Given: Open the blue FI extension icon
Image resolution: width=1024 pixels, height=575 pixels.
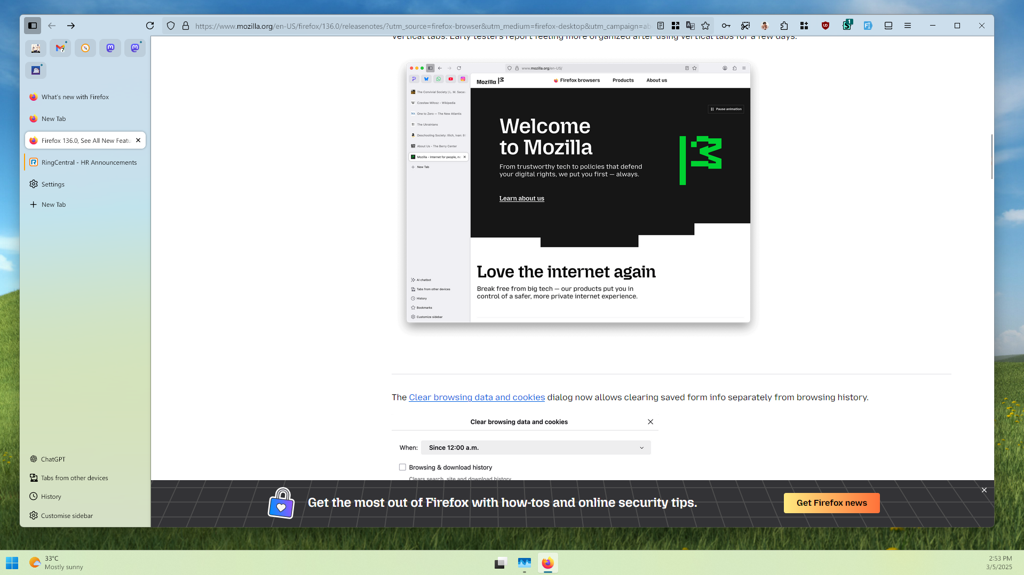Looking at the screenshot, I should (868, 26).
